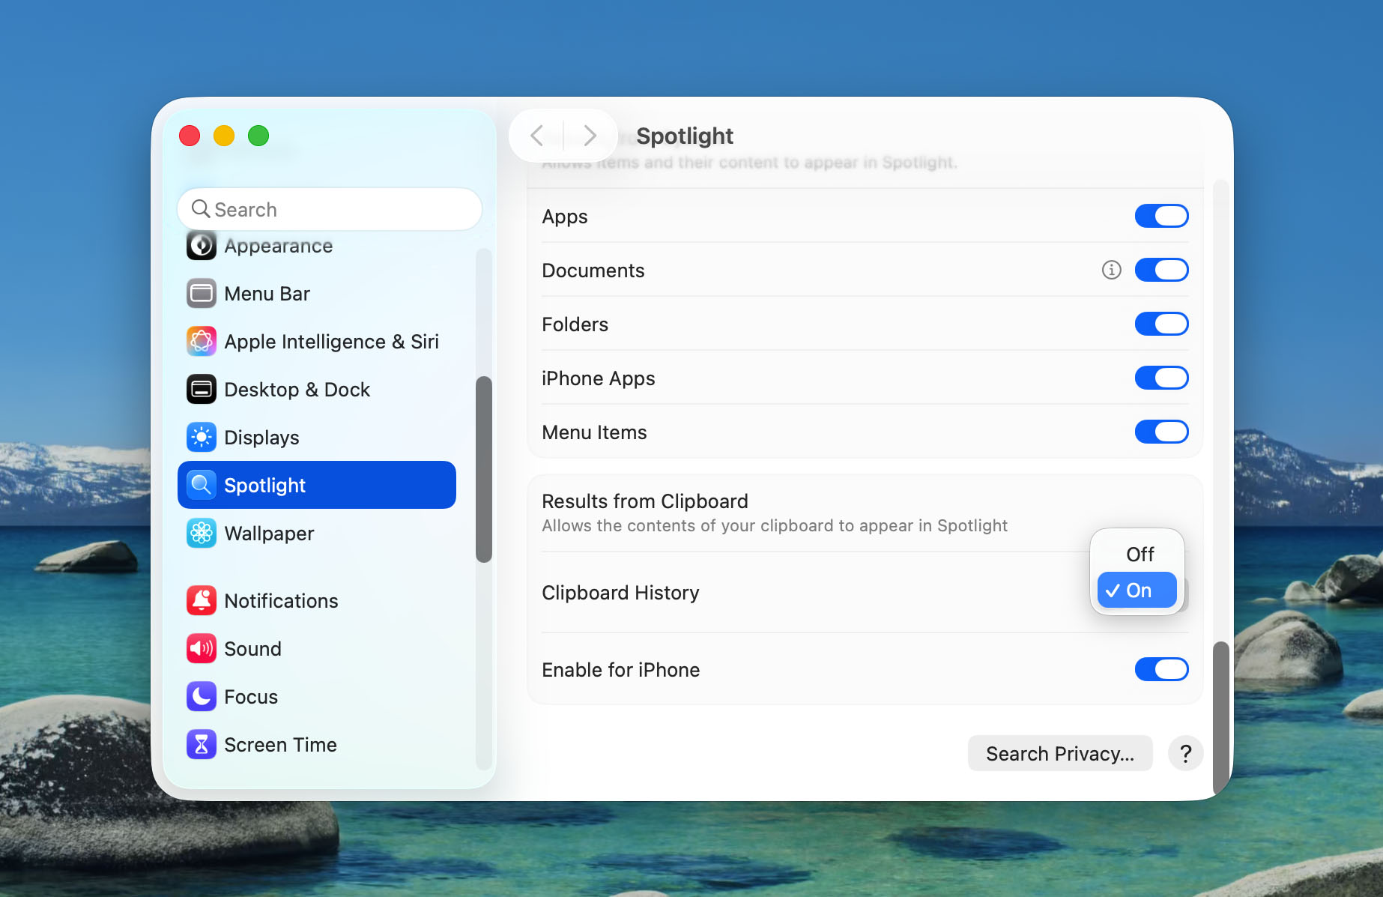
Task: Click the Apple Intelligence & Siri icon
Action: tap(202, 341)
